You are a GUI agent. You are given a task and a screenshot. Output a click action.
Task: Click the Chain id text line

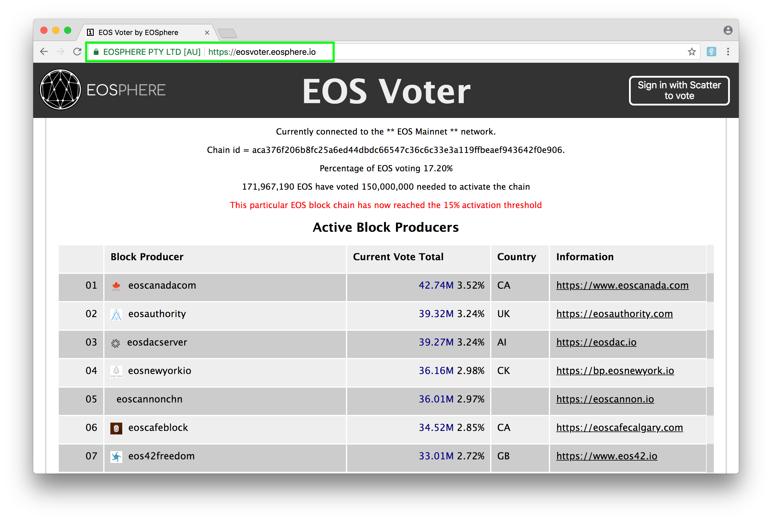coord(386,150)
